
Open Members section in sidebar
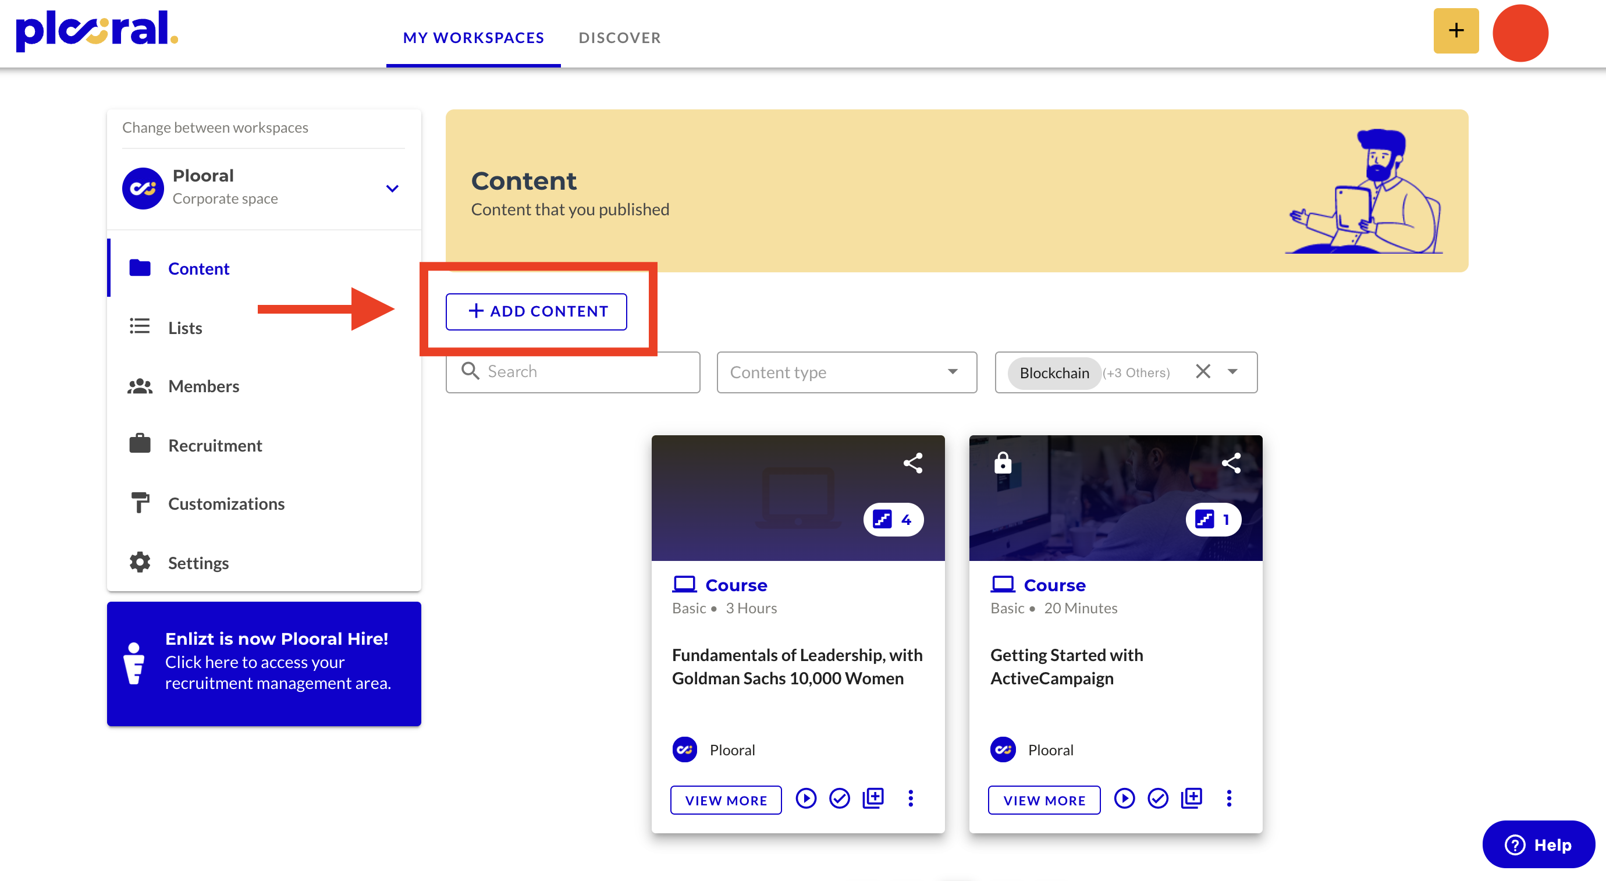click(x=203, y=386)
